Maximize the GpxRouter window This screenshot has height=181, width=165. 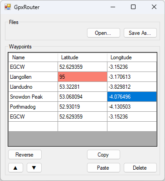133,7
